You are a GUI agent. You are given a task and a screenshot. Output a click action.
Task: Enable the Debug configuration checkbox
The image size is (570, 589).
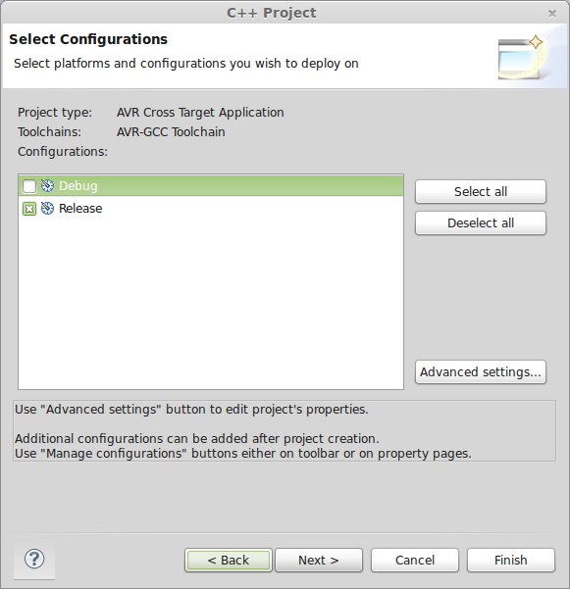pos(29,186)
